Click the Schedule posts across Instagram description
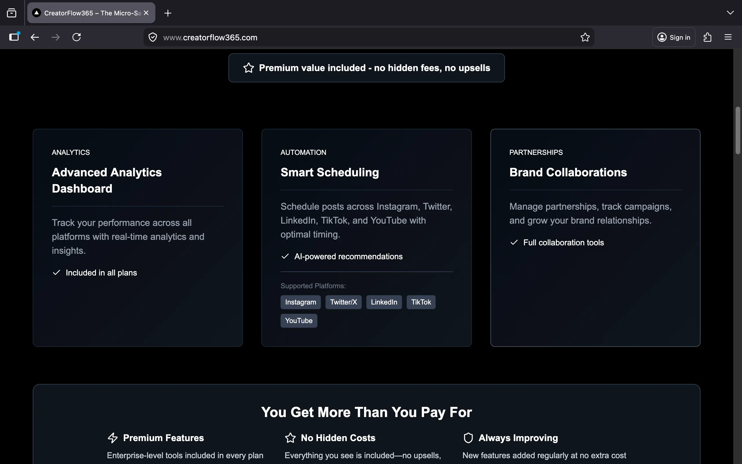This screenshot has height=464, width=742. pyautogui.click(x=366, y=220)
